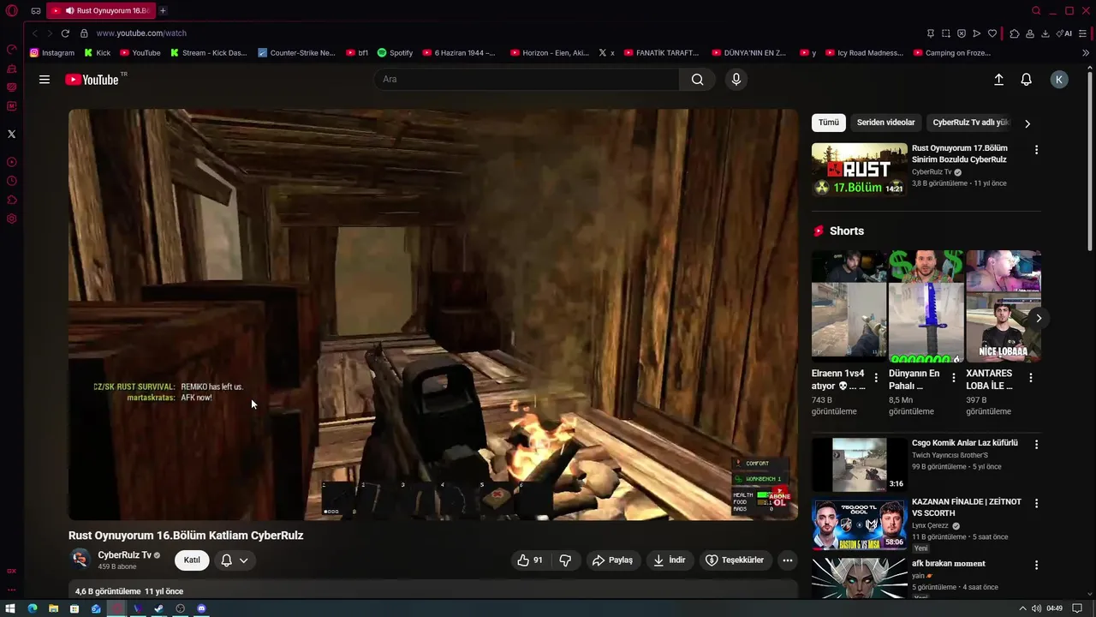The height and width of the screenshot is (617, 1096).
Task: Open the Windows Start button
Action: coord(11,608)
